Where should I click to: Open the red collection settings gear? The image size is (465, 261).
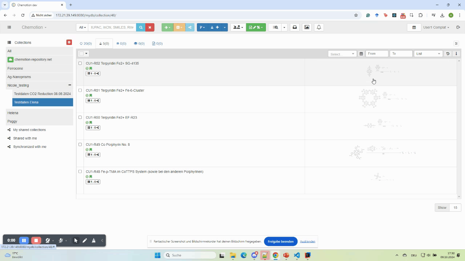pos(69,42)
